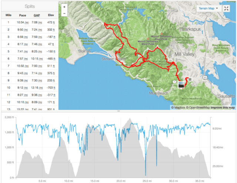Zoom in on the map
Viewport: 237px width, 183px height.
(x=65, y=7)
